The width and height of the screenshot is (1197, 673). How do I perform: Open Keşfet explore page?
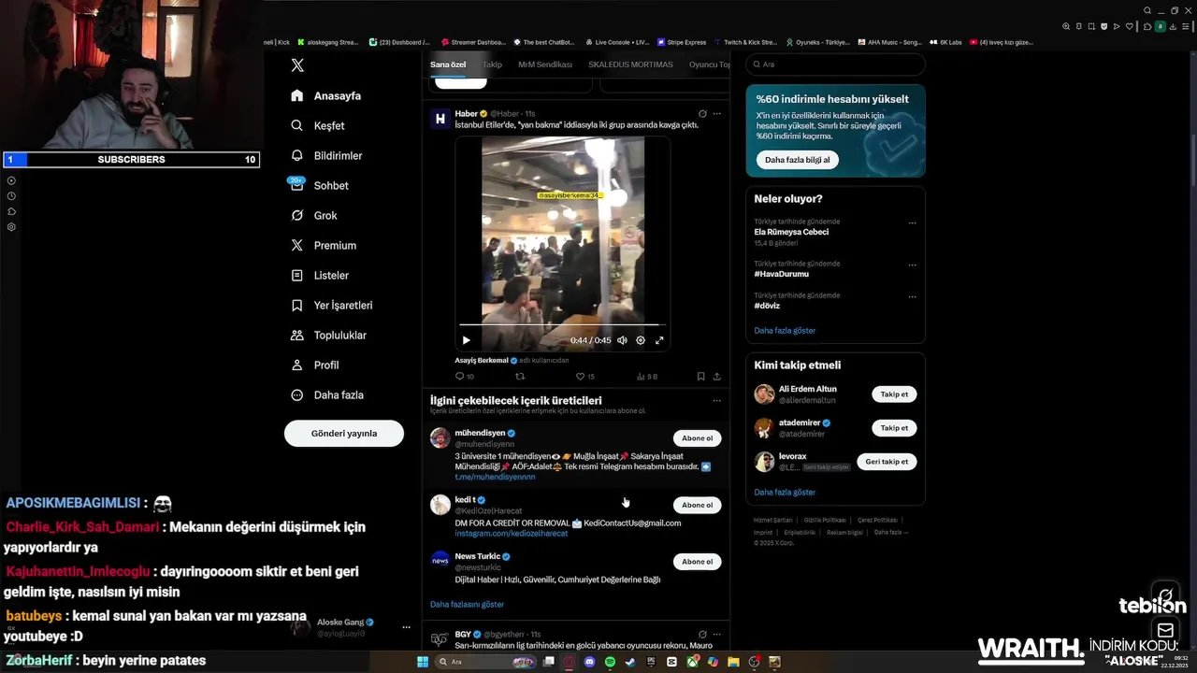tap(317, 125)
